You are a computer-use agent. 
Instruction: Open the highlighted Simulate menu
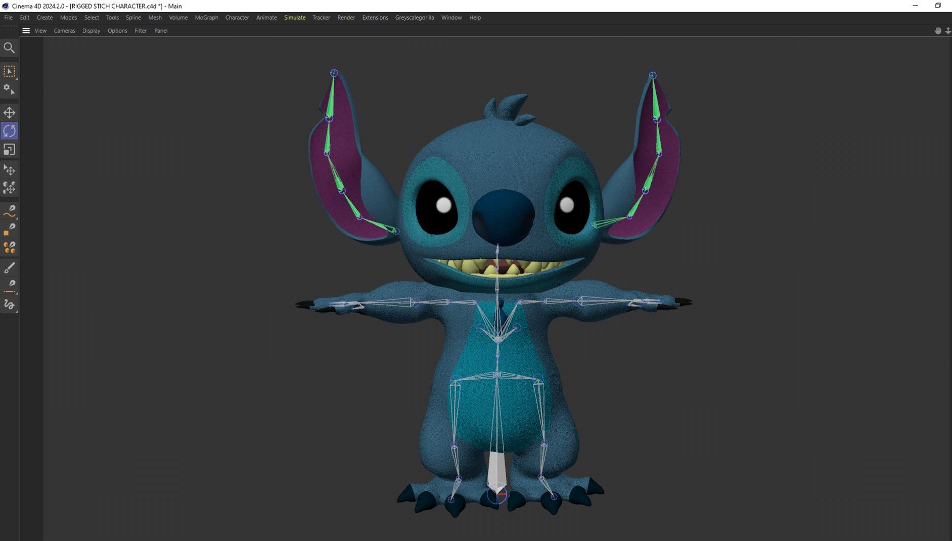coord(295,18)
